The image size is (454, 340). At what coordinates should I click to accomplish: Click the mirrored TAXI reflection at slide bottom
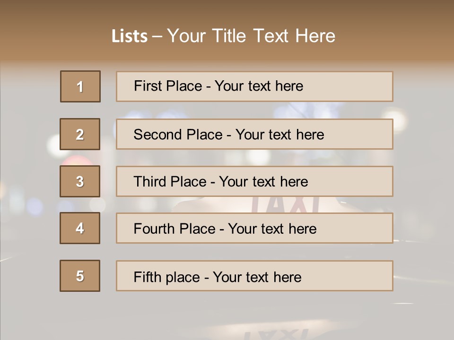point(277,334)
